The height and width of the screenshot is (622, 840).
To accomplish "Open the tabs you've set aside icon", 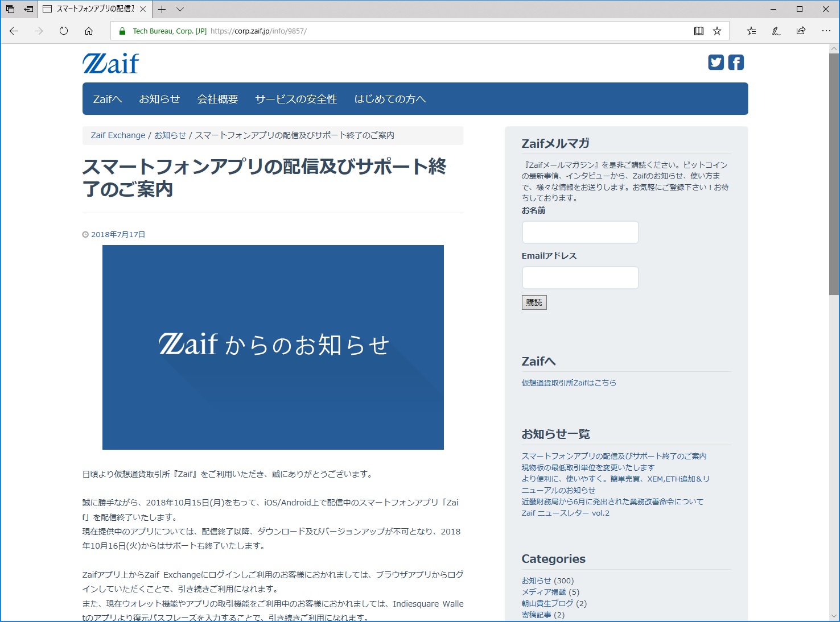I will tap(10, 9).
